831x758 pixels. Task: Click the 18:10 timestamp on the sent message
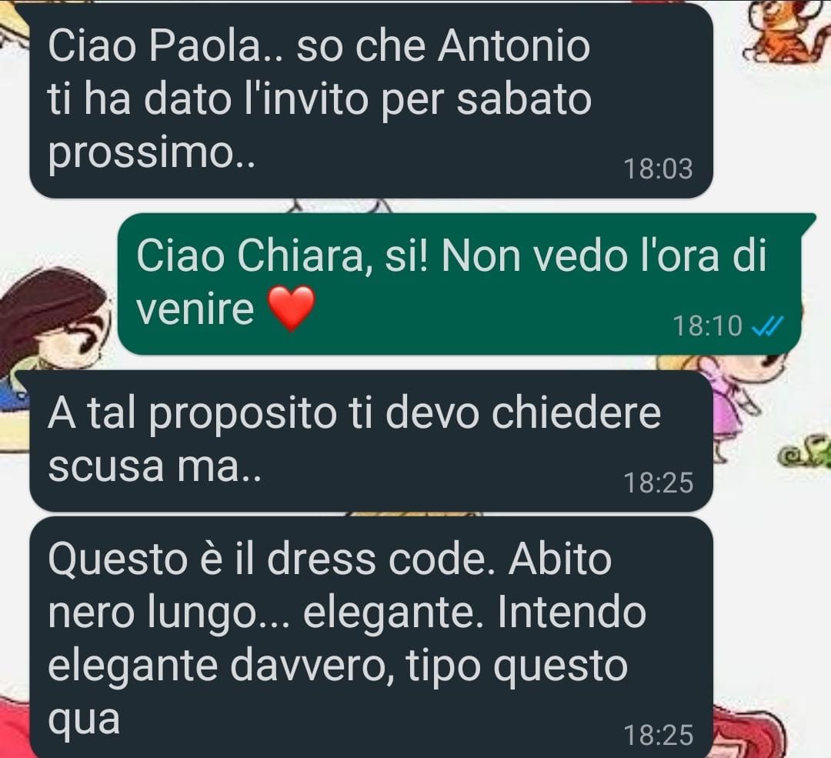(x=707, y=326)
